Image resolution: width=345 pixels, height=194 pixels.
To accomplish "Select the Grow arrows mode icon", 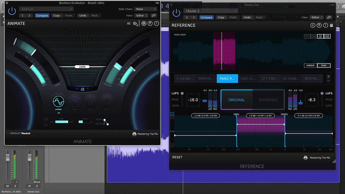I will click(x=107, y=102).
